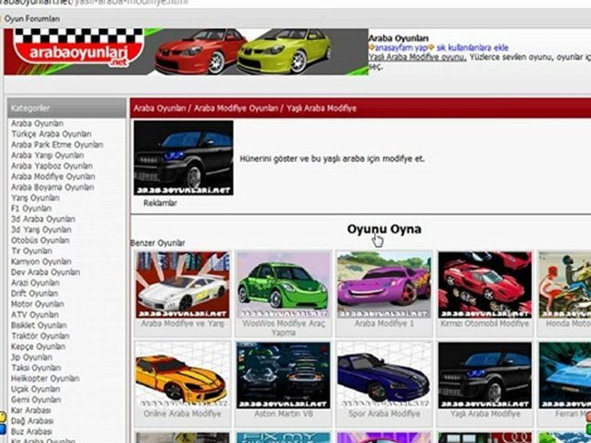Select Kamyon Oyunları category
Screen dimensions: 591x443
tap(41, 261)
